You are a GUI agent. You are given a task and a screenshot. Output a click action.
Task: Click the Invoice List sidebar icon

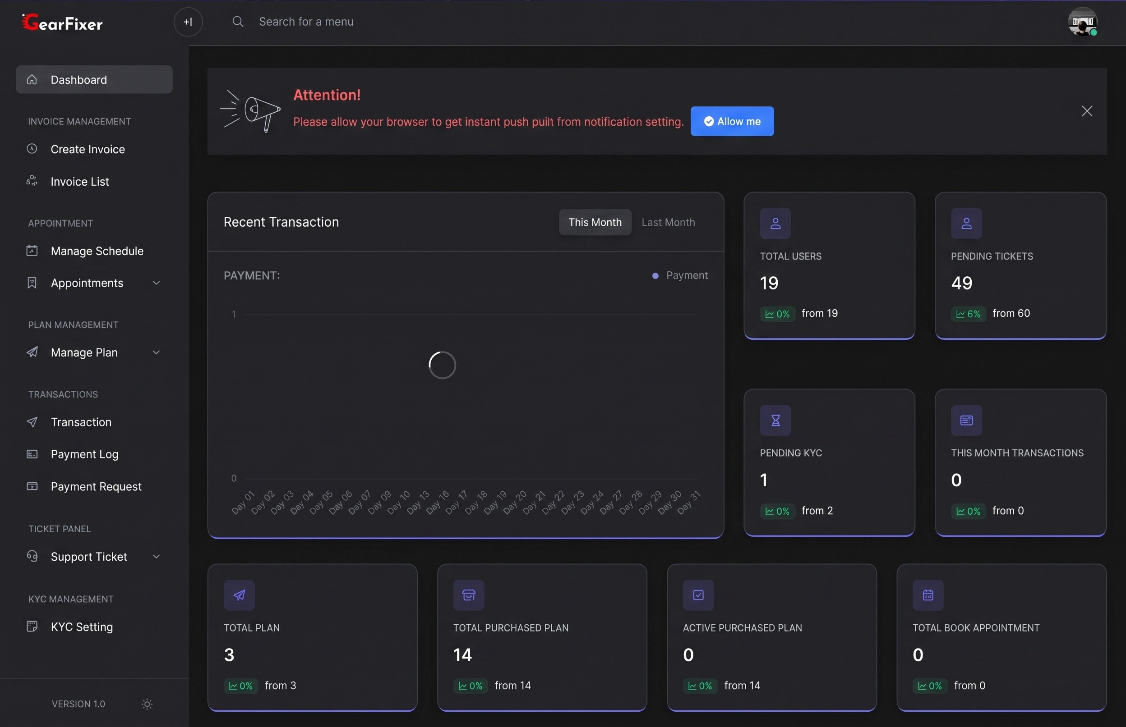(x=32, y=181)
